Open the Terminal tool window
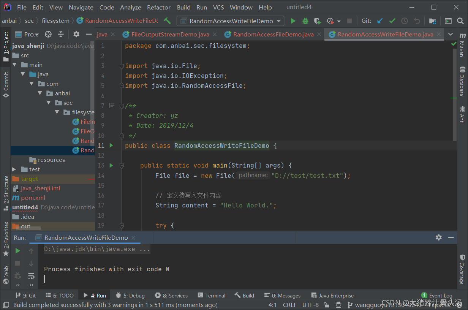Viewport: 468px width, 310px height. [211, 296]
